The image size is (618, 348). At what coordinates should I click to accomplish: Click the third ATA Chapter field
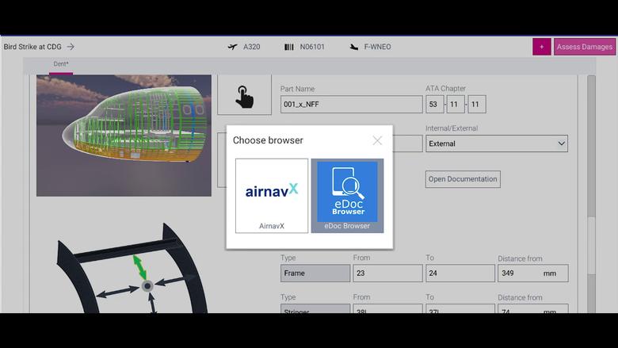(477, 105)
